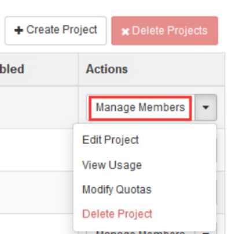Image resolution: width=228 pixels, height=234 pixels.
Task: Click the Create Project button
Action: [x=56, y=31]
